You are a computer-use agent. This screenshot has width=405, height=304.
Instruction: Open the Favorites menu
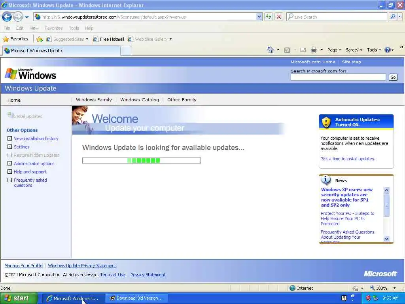tap(54, 28)
